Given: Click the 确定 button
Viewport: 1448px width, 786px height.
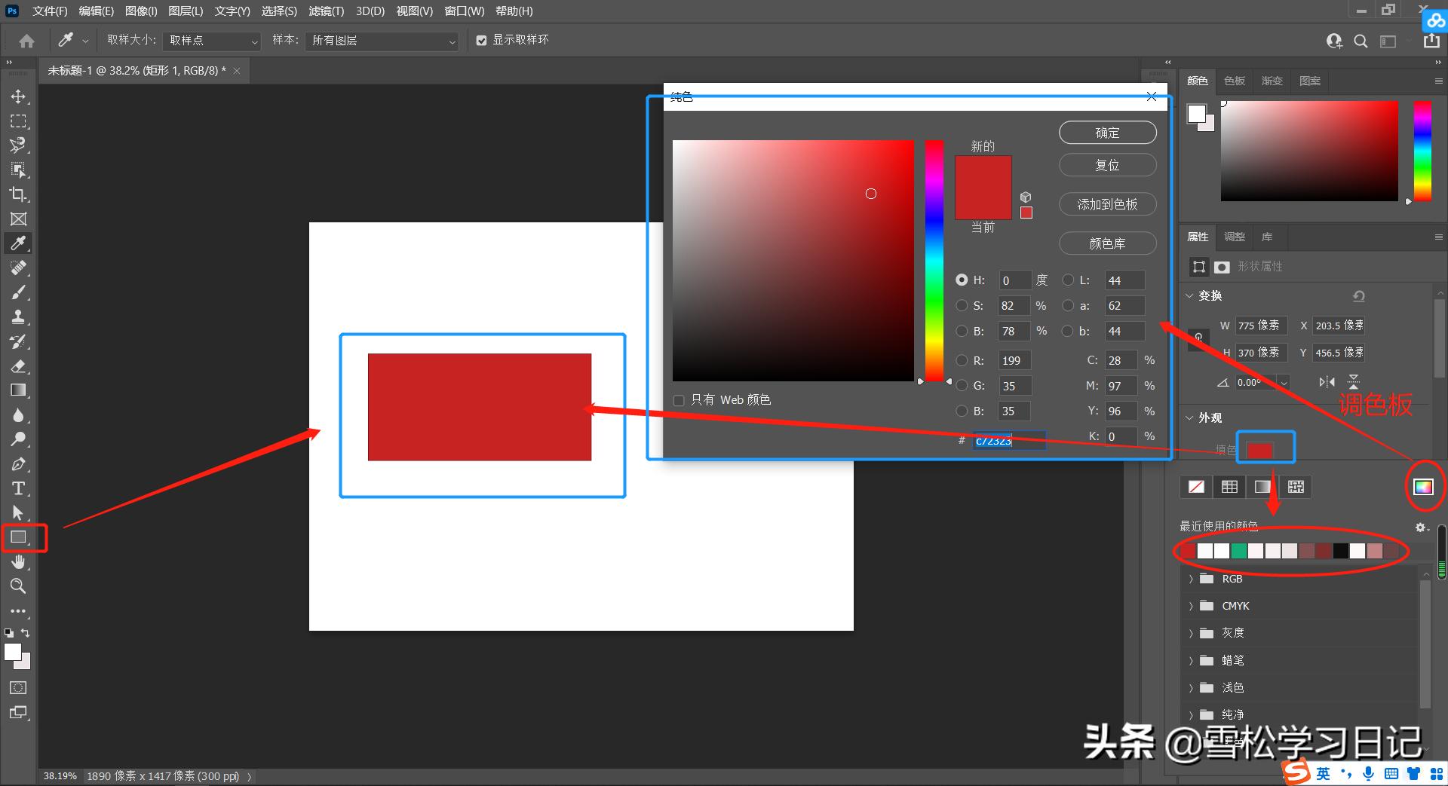Looking at the screenshot, I should tap(1107, 133).
